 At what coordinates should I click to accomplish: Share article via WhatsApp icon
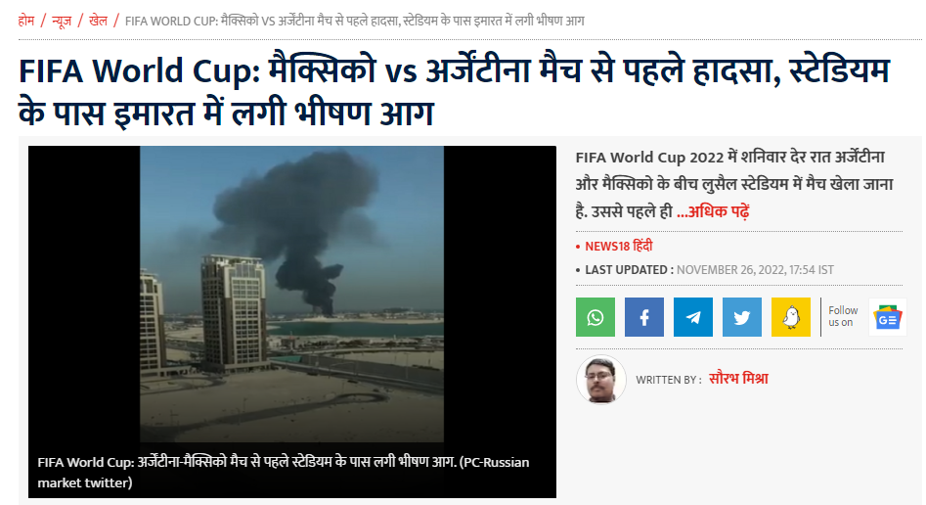click(595, 317)
